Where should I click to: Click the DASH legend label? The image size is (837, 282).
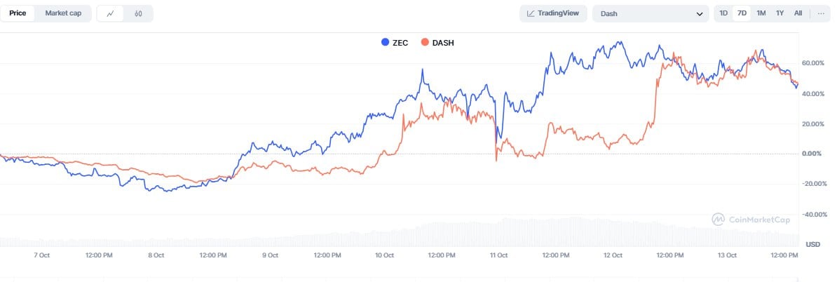443,42
